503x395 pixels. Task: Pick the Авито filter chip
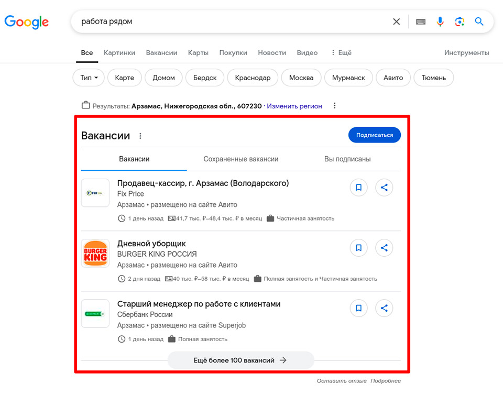(393, 78)
